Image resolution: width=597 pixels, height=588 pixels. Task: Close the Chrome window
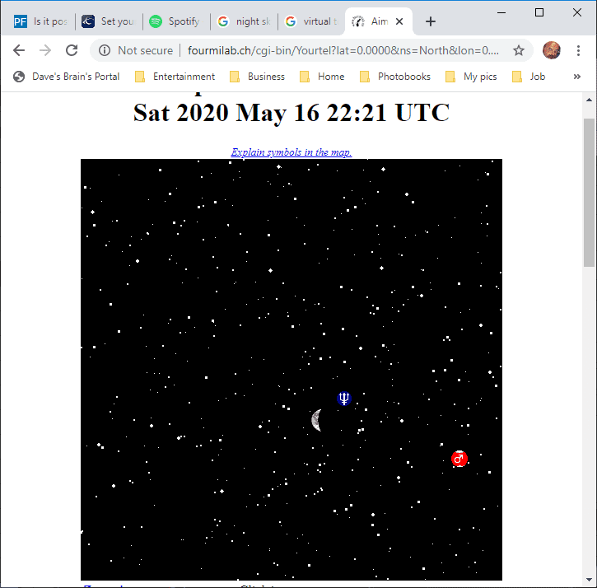(576, 12)
